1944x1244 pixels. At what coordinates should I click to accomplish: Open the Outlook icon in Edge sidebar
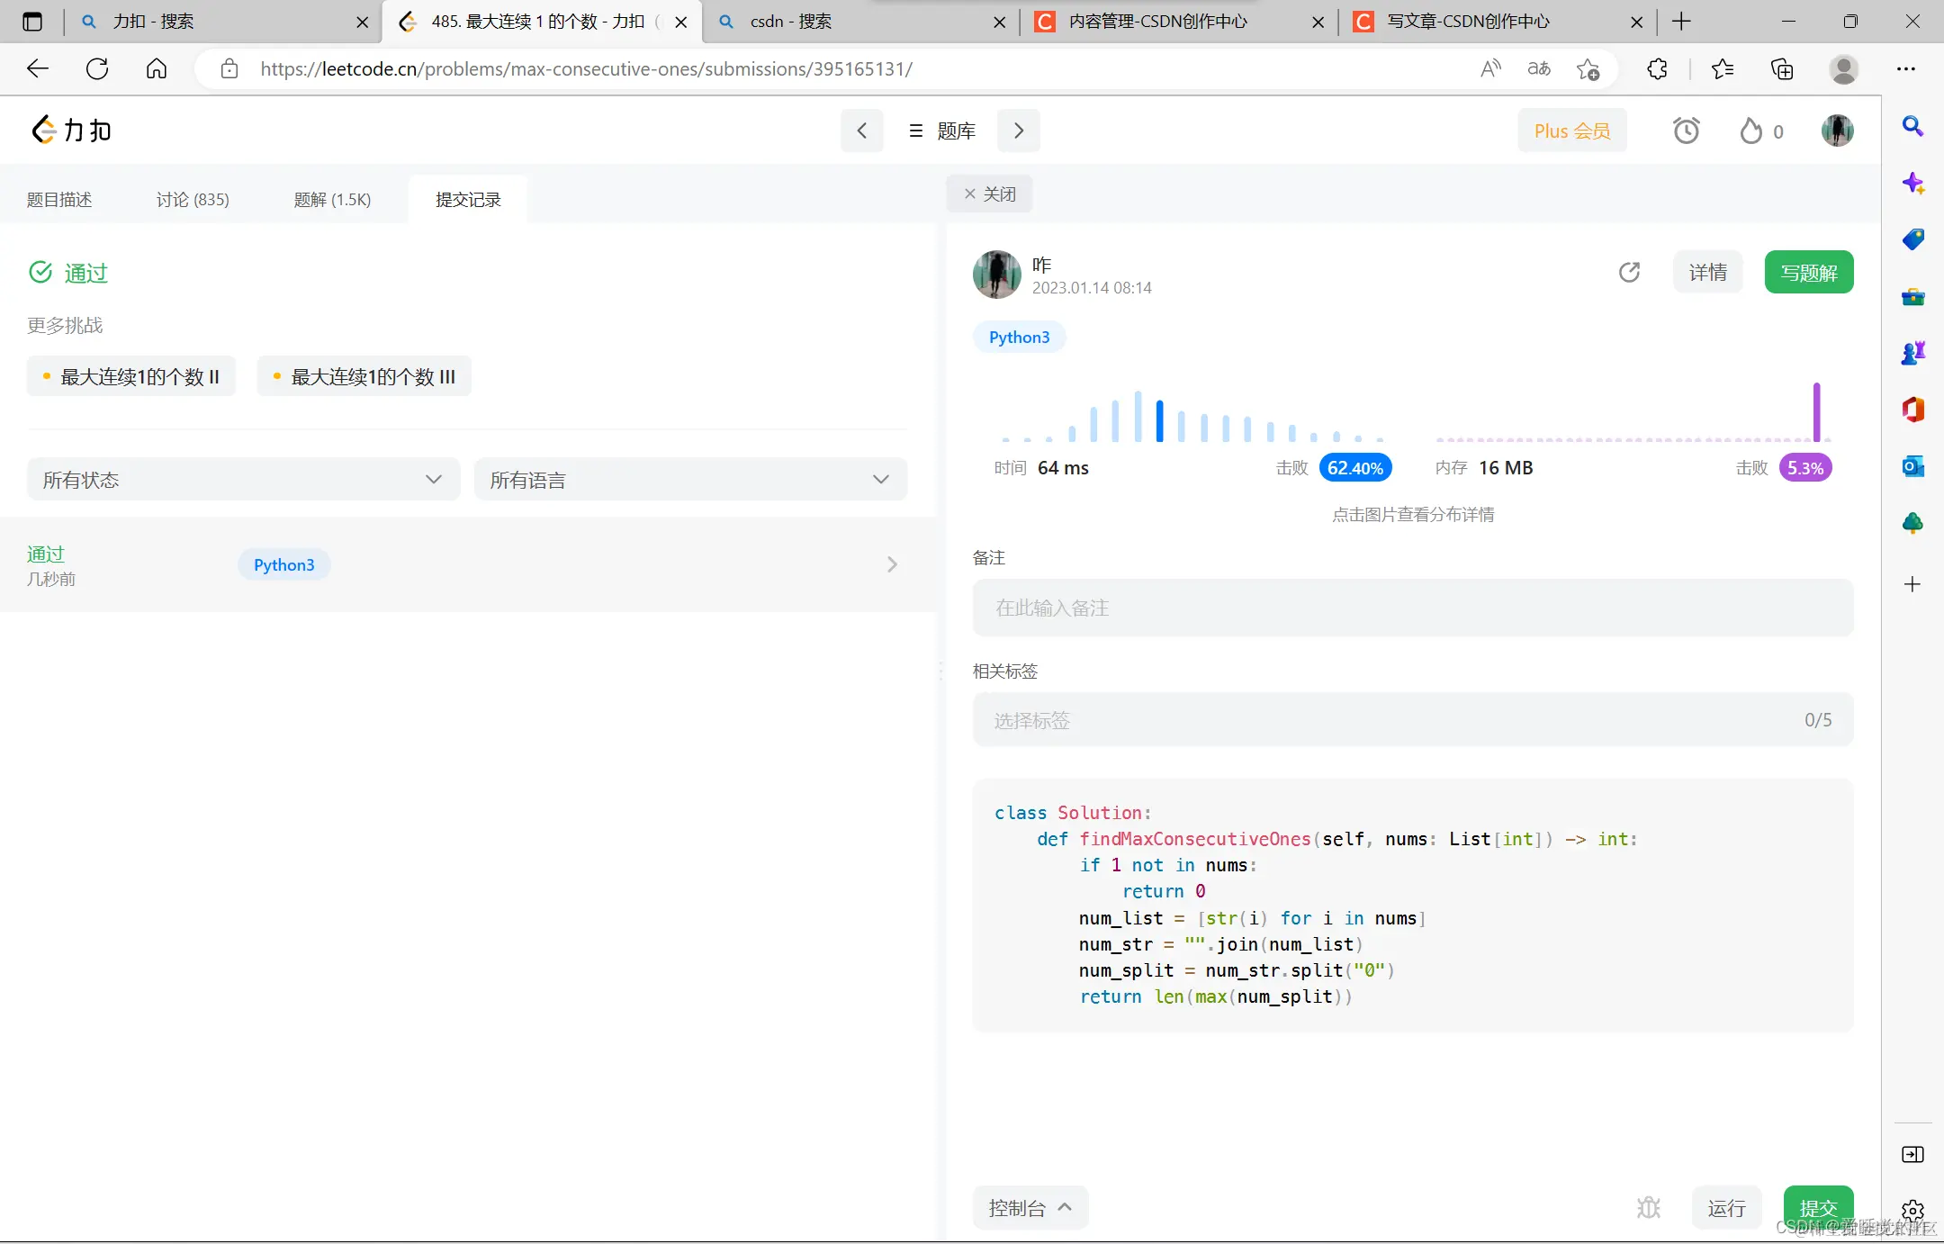[1912, 466]
